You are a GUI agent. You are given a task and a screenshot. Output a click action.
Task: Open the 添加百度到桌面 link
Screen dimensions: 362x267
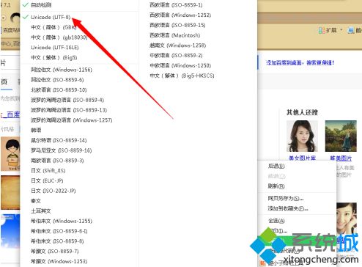pyautogui.click(x=300, y=63)
